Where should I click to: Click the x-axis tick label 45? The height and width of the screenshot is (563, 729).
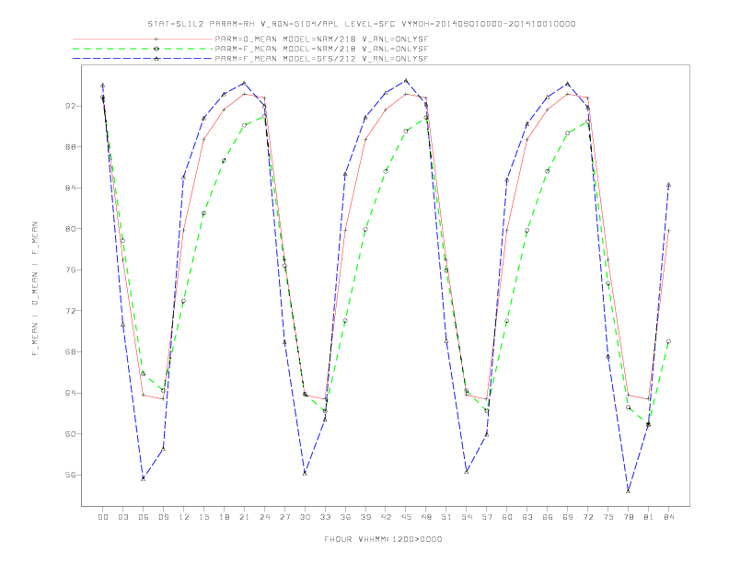pyautogui.click(x=406, y=517)
